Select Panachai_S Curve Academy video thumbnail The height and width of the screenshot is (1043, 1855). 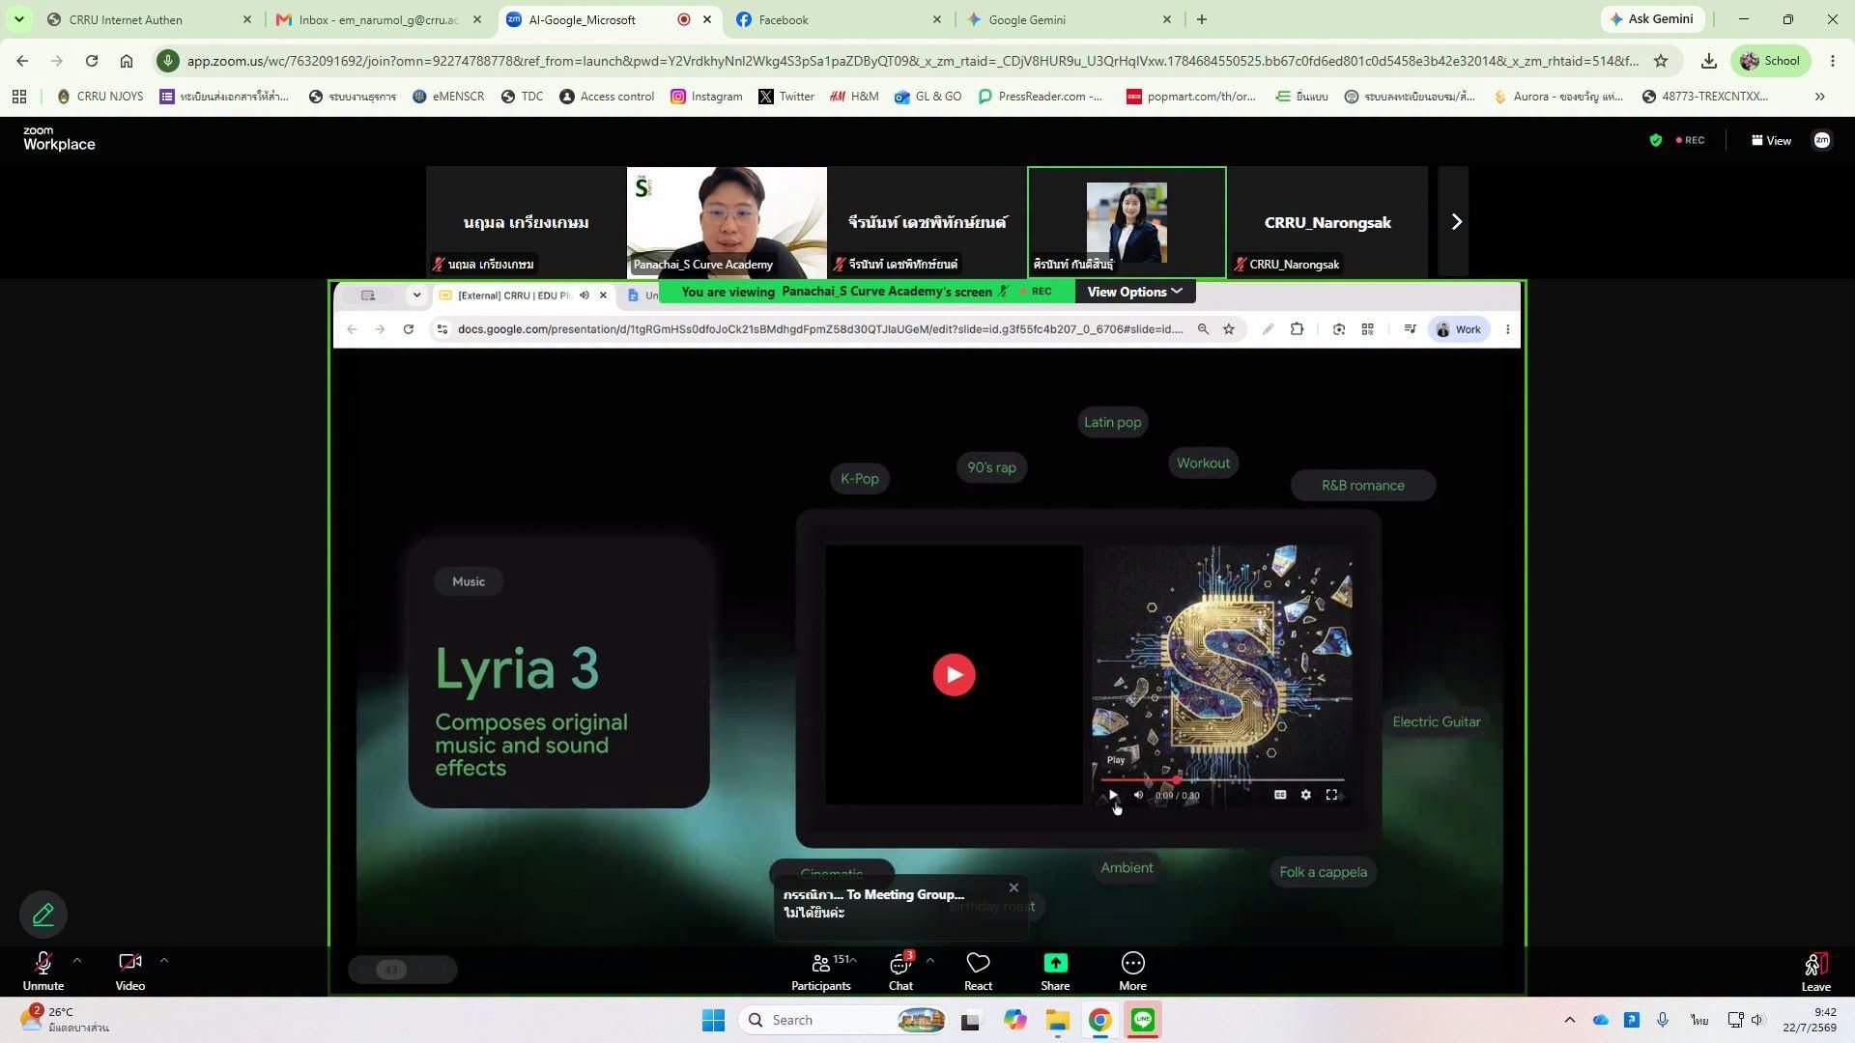pyautogui.click(x=727, y=222)
